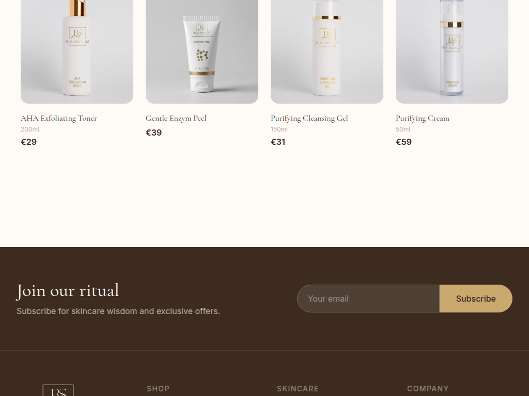Click the €31 price of Cleansing Gel
Image resolution: width=529 pixels, height=396 pixels.
tap(277, 142)
